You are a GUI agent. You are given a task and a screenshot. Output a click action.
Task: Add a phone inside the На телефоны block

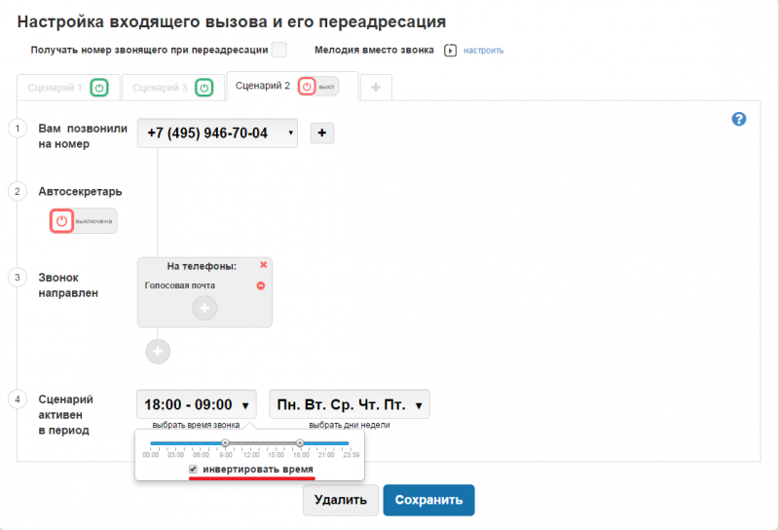tap(204, 308)
